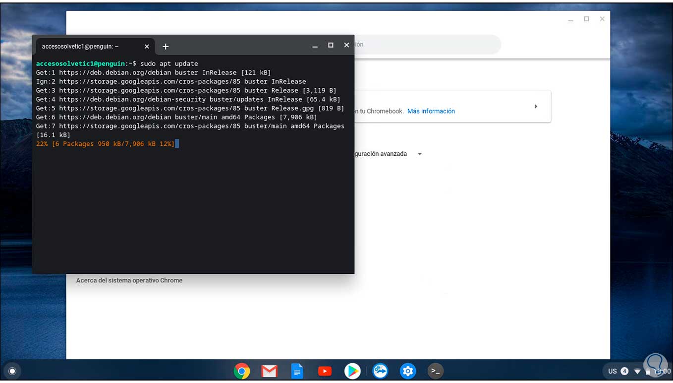Start YouTube from the taskbar

click(x=325, y=371)
